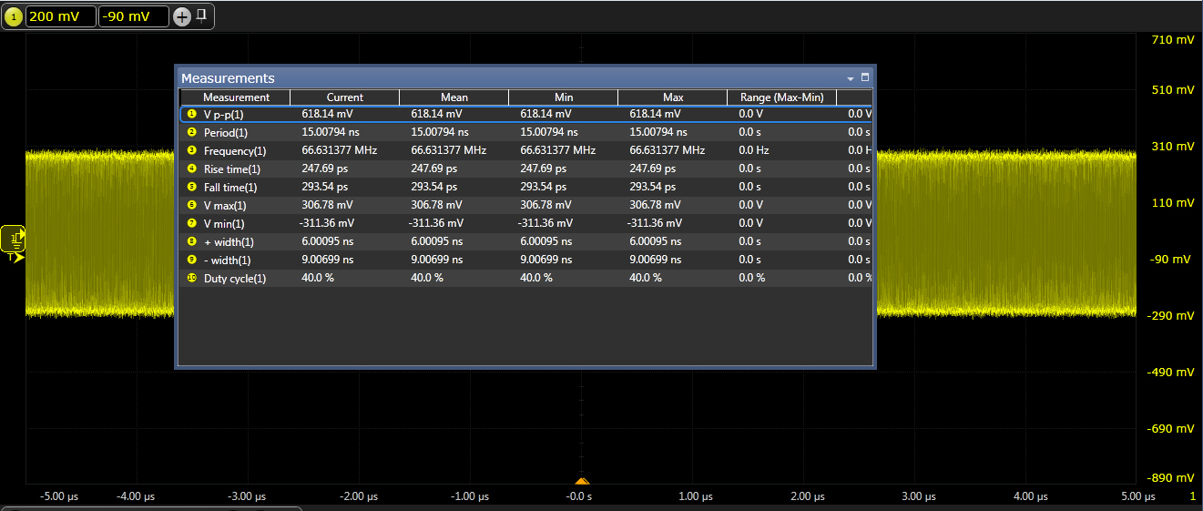Select the Period(1) row marker icon
This screenshot has height=511, width=1203.
coord(191,132)
